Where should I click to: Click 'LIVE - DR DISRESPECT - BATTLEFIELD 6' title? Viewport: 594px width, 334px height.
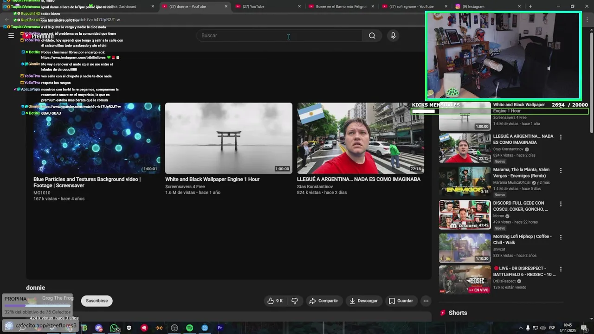pyautogui.click(x=524, y=271)
